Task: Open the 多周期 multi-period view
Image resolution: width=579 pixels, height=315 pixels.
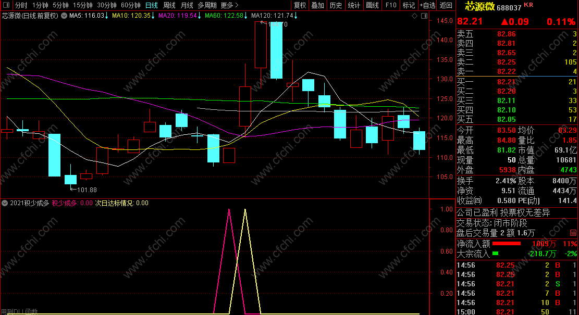Action: pyautogui.click(x=207, y=5)
